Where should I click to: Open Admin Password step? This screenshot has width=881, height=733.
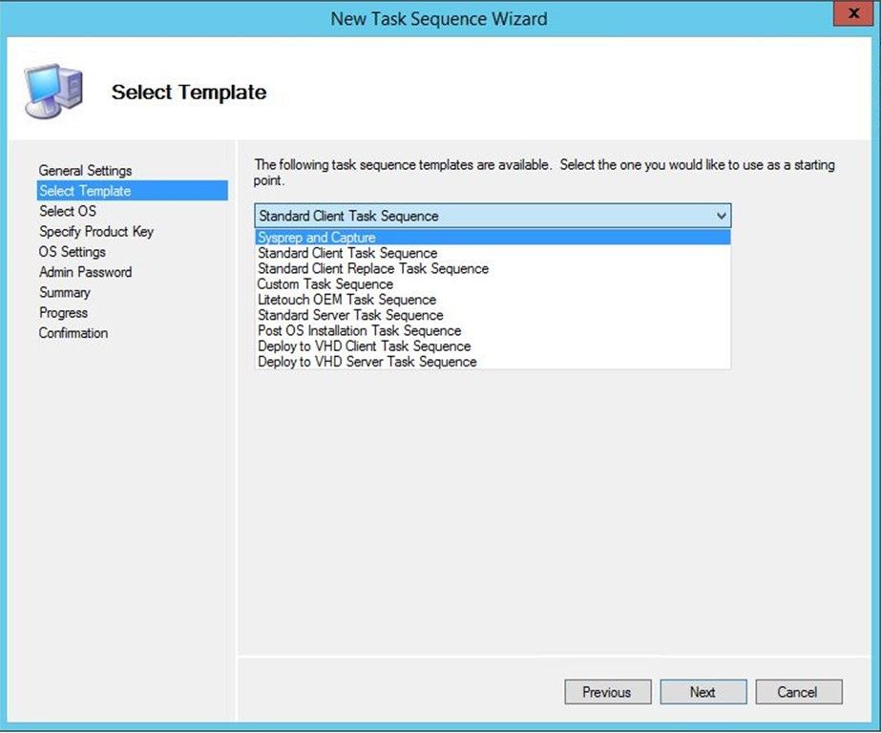(x=85, y=272)
